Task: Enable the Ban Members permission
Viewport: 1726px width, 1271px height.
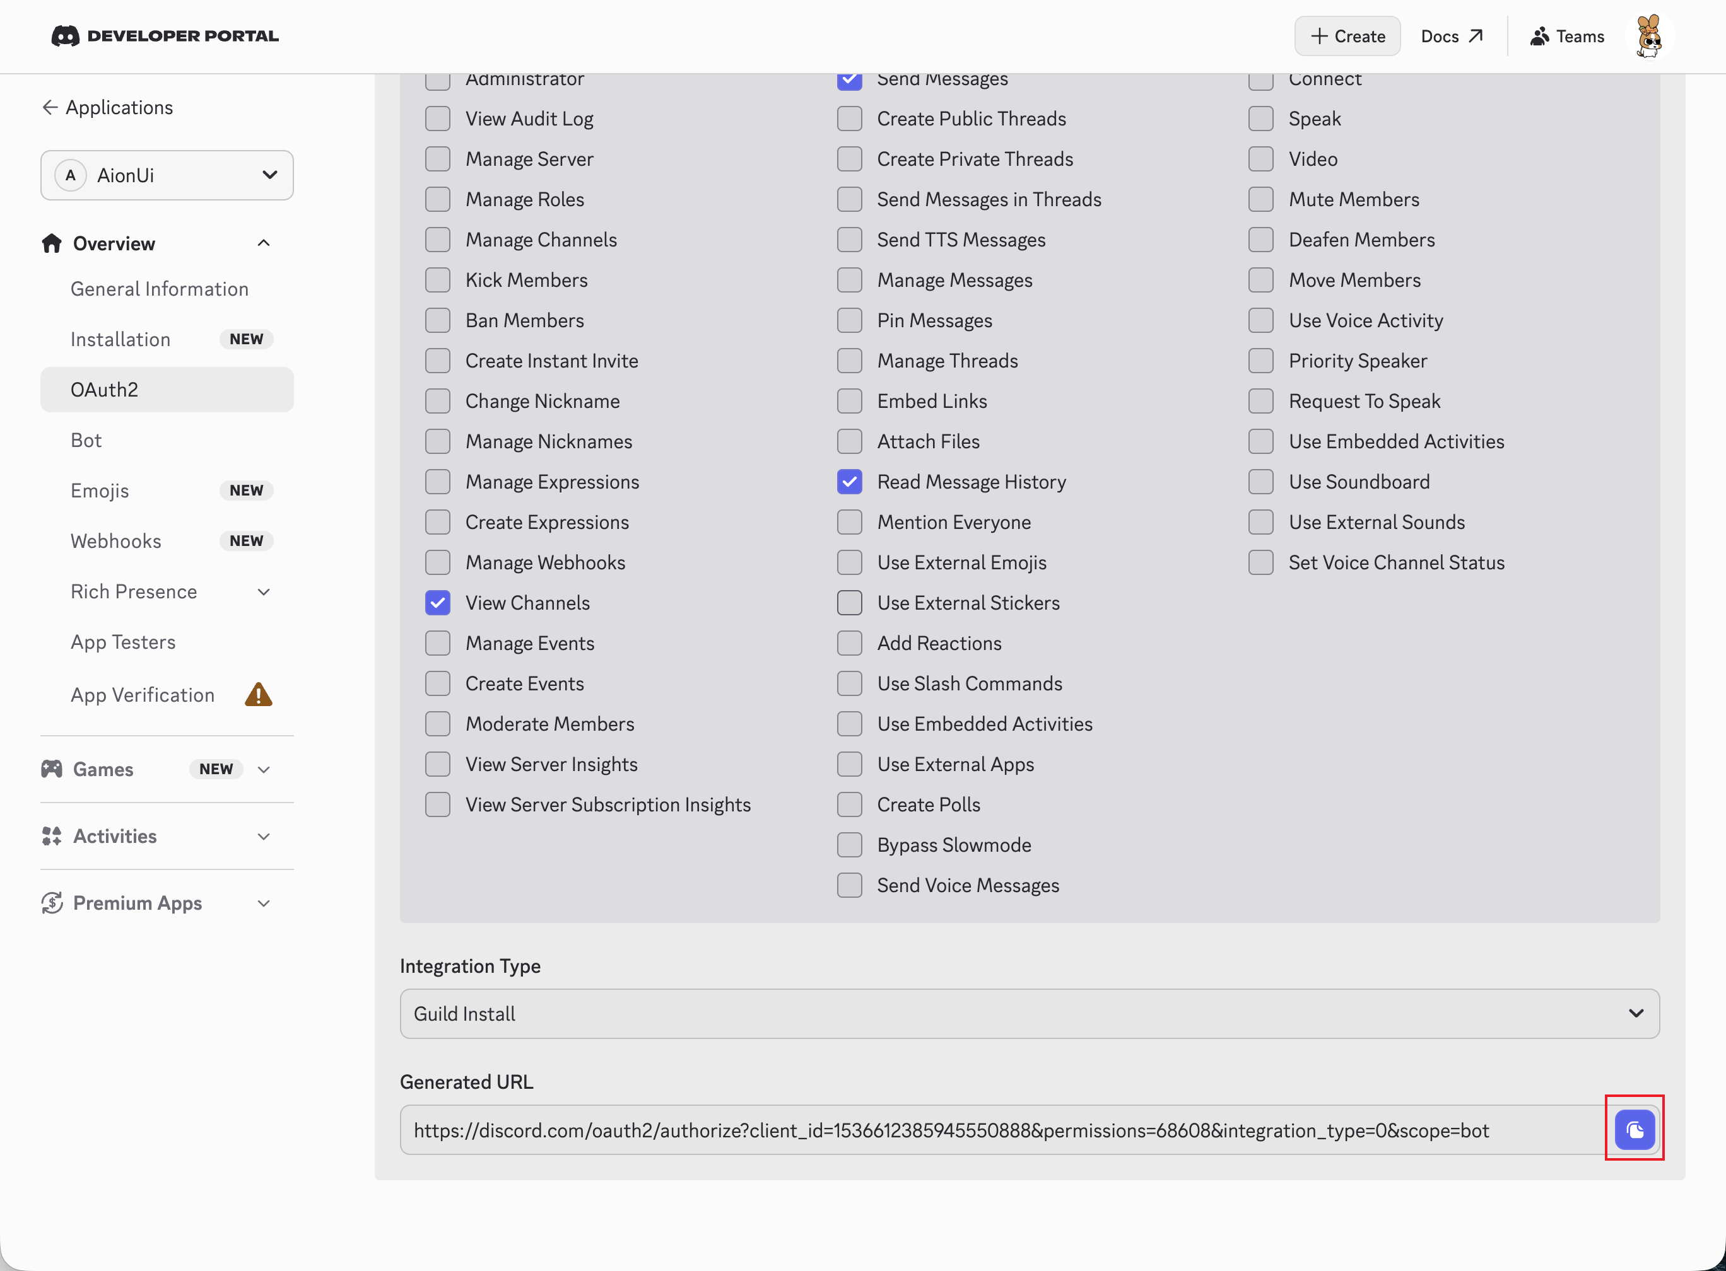Action: 438,320
